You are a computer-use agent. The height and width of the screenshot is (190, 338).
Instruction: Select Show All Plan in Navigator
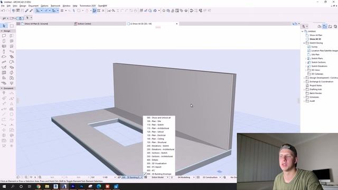click(x=316, y=35)
